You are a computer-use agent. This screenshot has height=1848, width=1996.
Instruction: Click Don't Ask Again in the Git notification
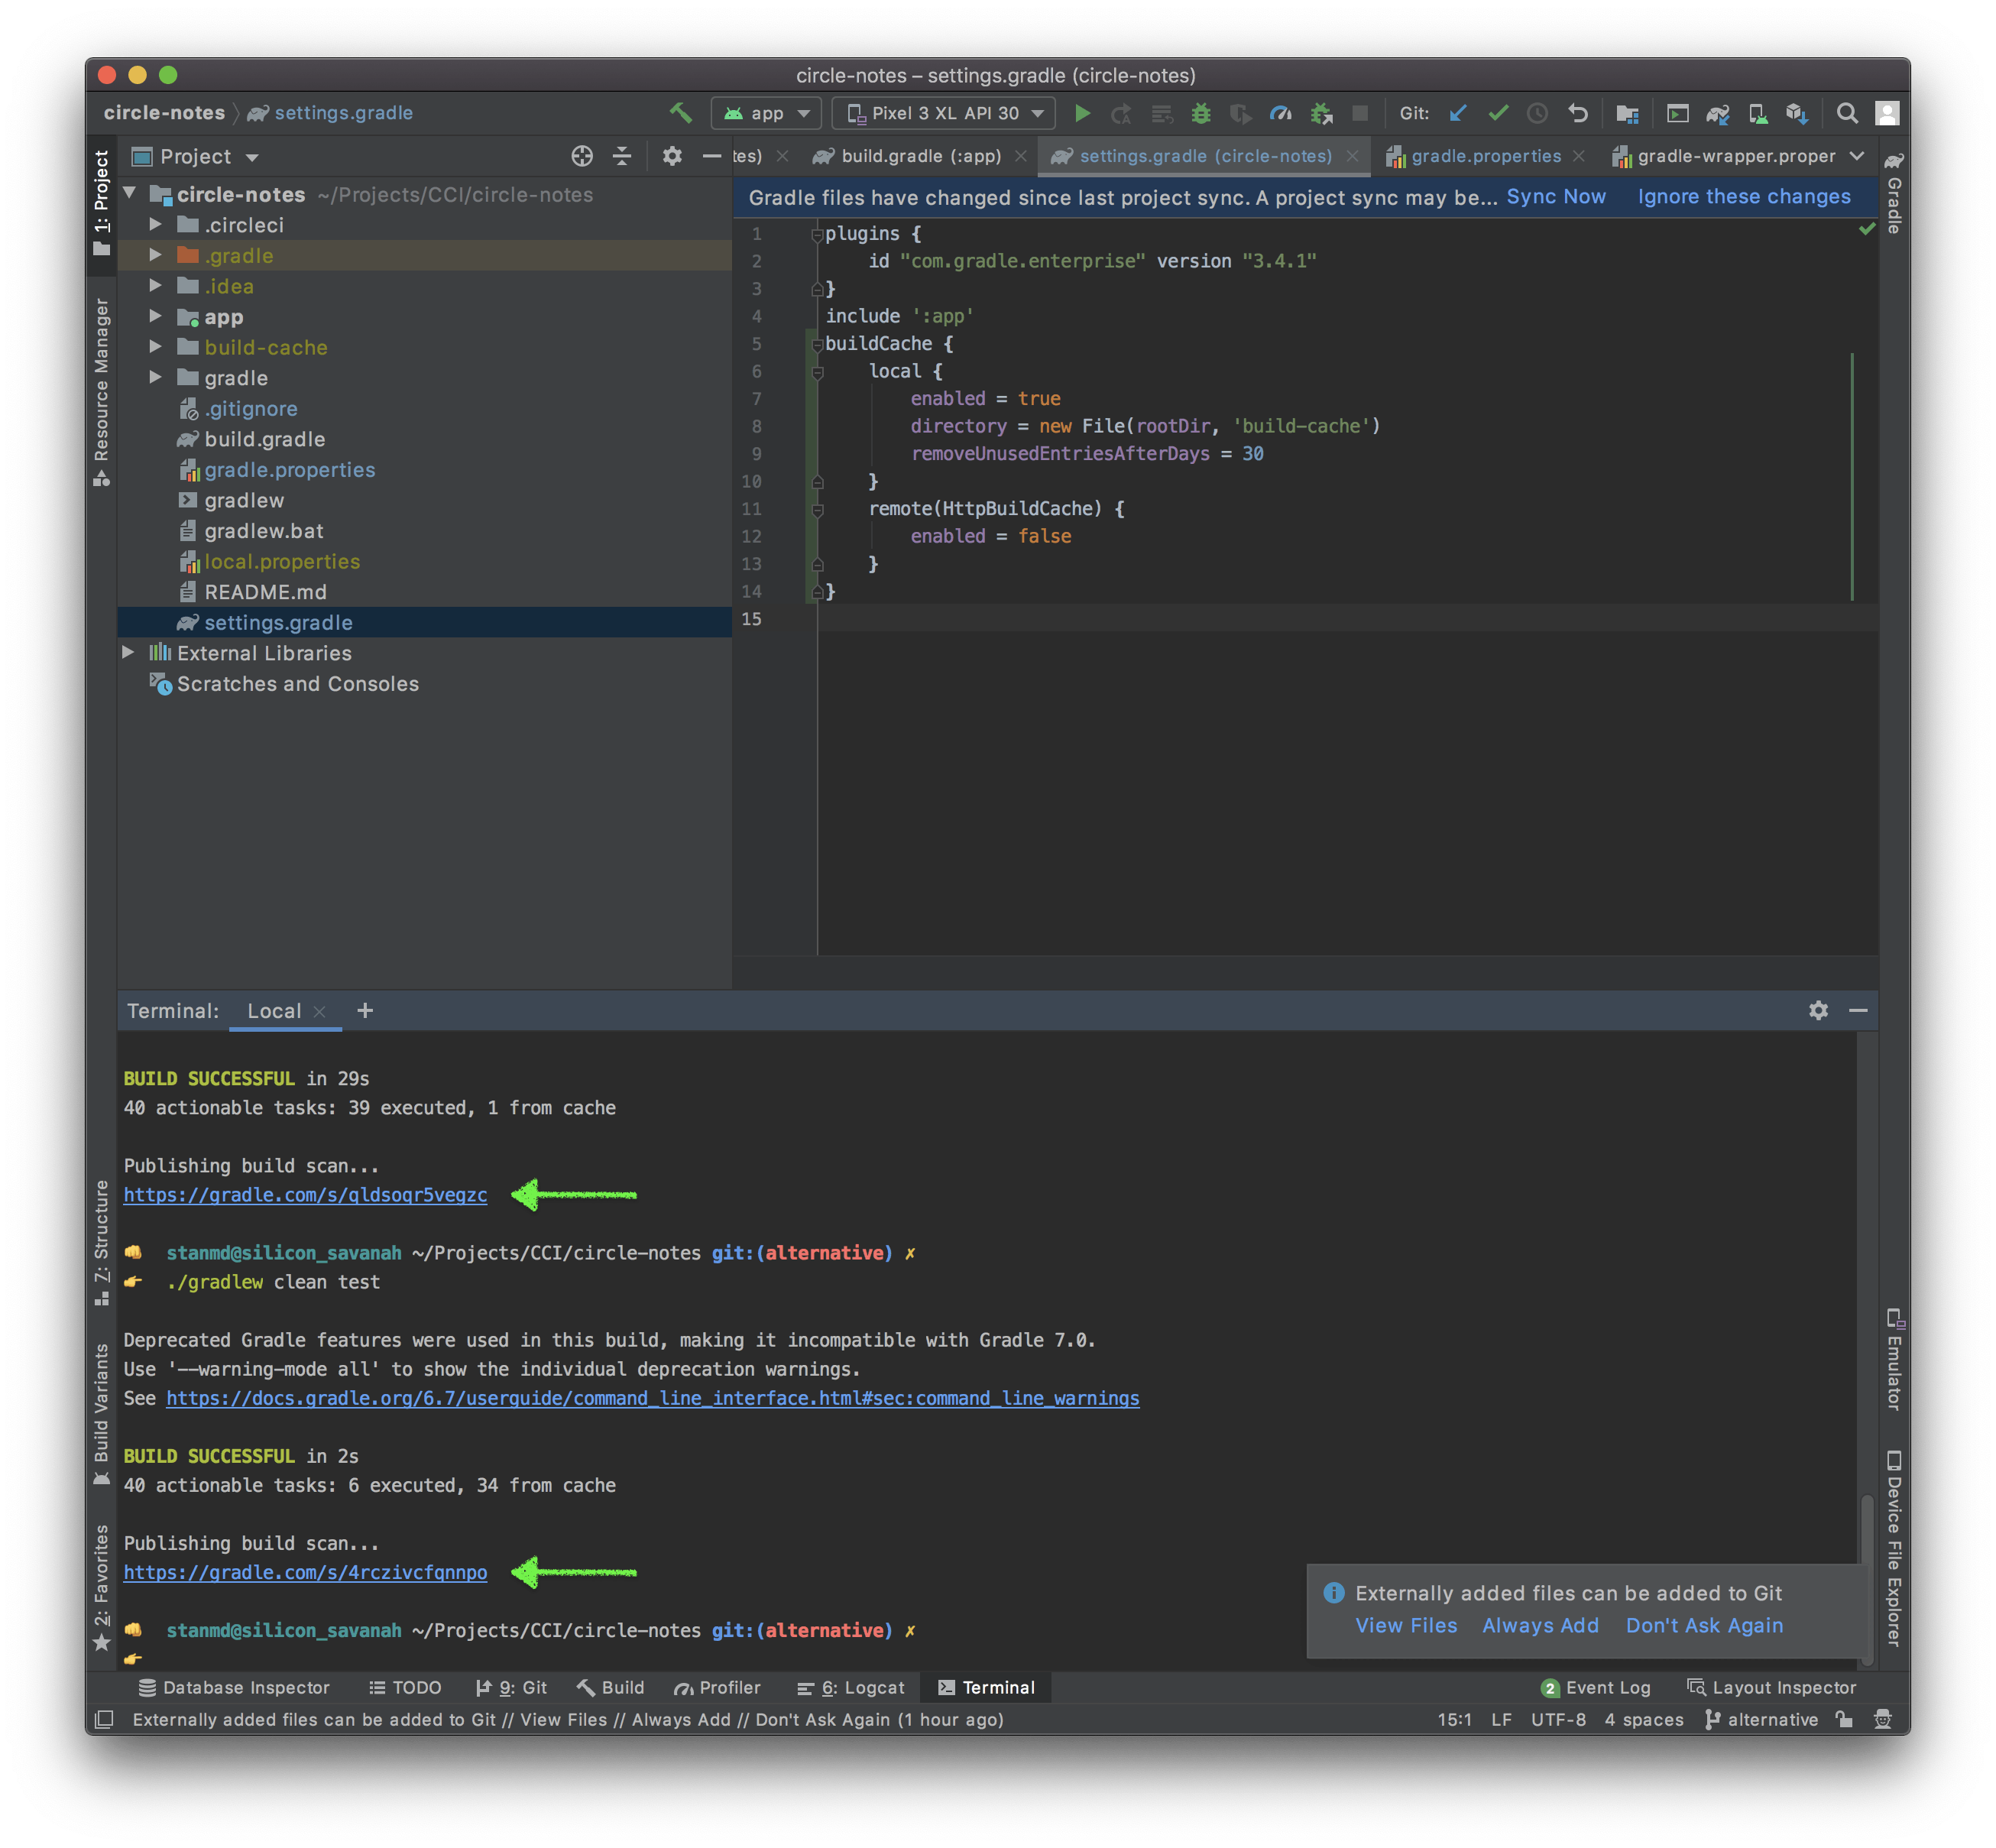(x=1703, y=1625)
